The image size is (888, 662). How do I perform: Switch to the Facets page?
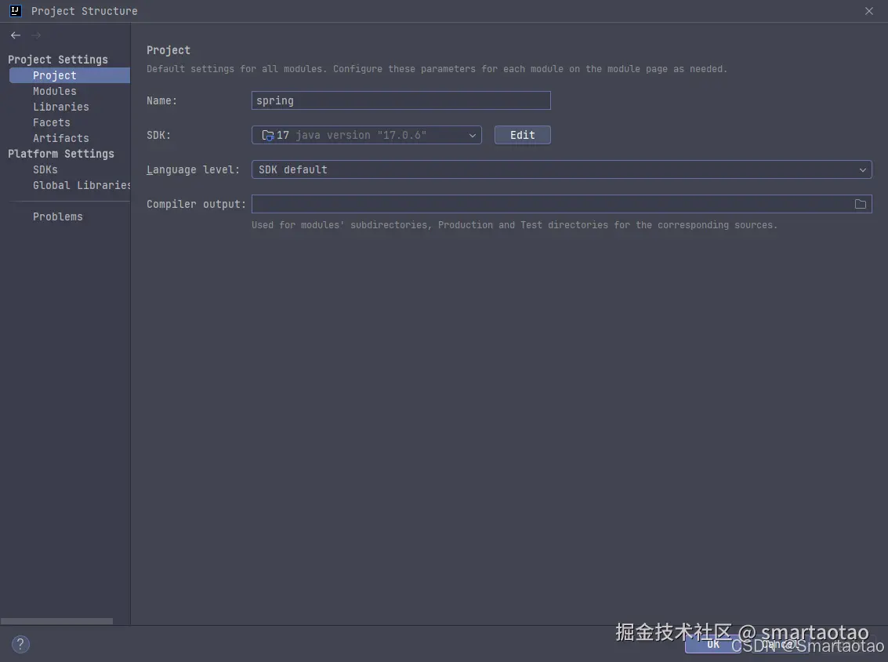pyautogui.click(x=52, y=122)
